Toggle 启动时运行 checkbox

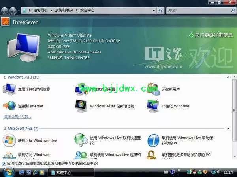4,164
